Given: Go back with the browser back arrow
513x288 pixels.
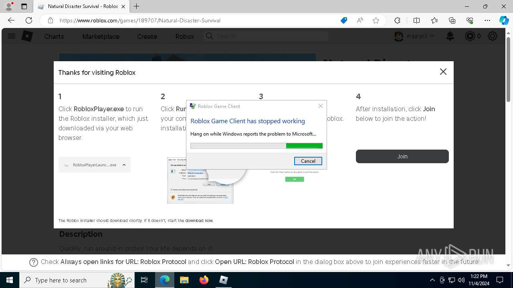Looking at the screenshot, I should click(x=11, y=20).
